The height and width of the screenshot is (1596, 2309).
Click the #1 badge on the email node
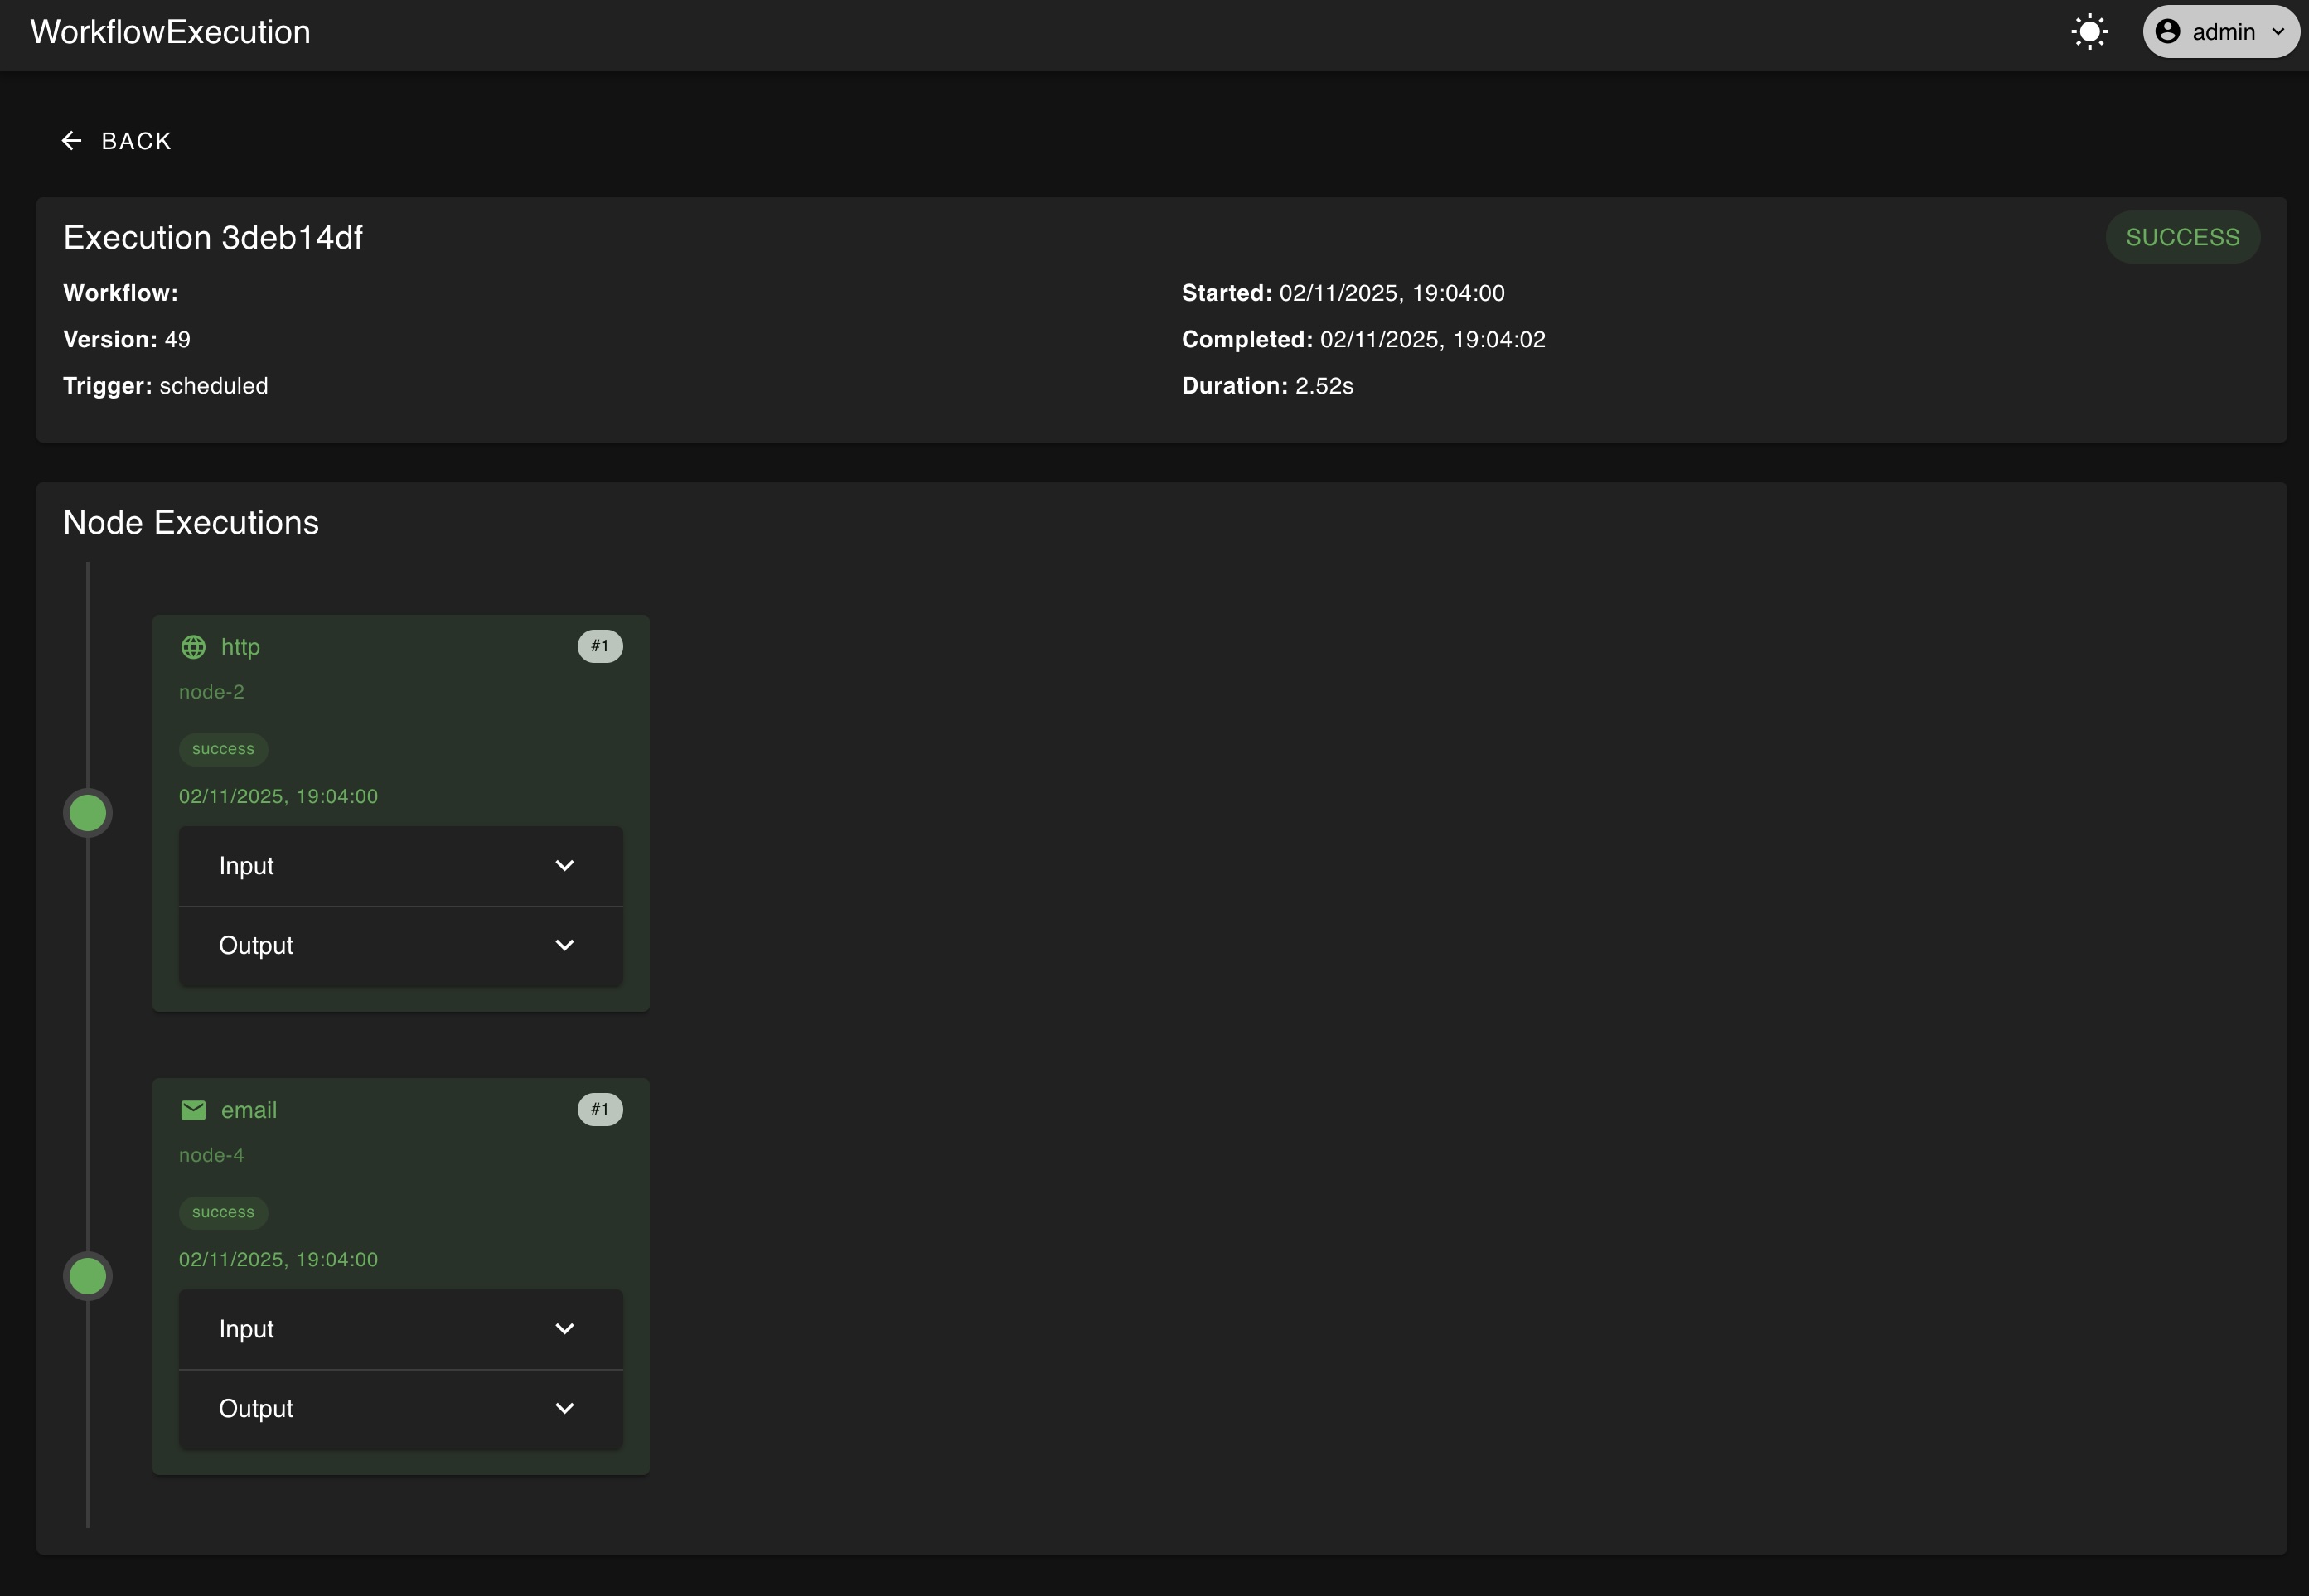coord(600,1109)
